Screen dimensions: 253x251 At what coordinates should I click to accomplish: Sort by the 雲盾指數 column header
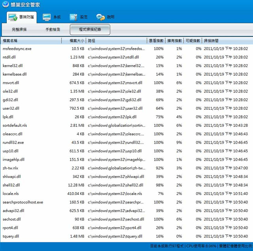point(156,41)
